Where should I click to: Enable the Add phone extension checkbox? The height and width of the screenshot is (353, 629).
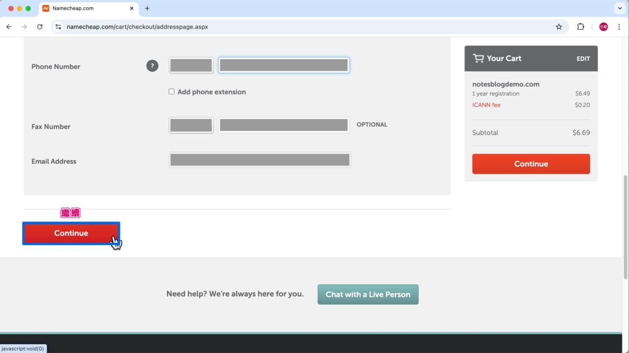tap(172, 92)
